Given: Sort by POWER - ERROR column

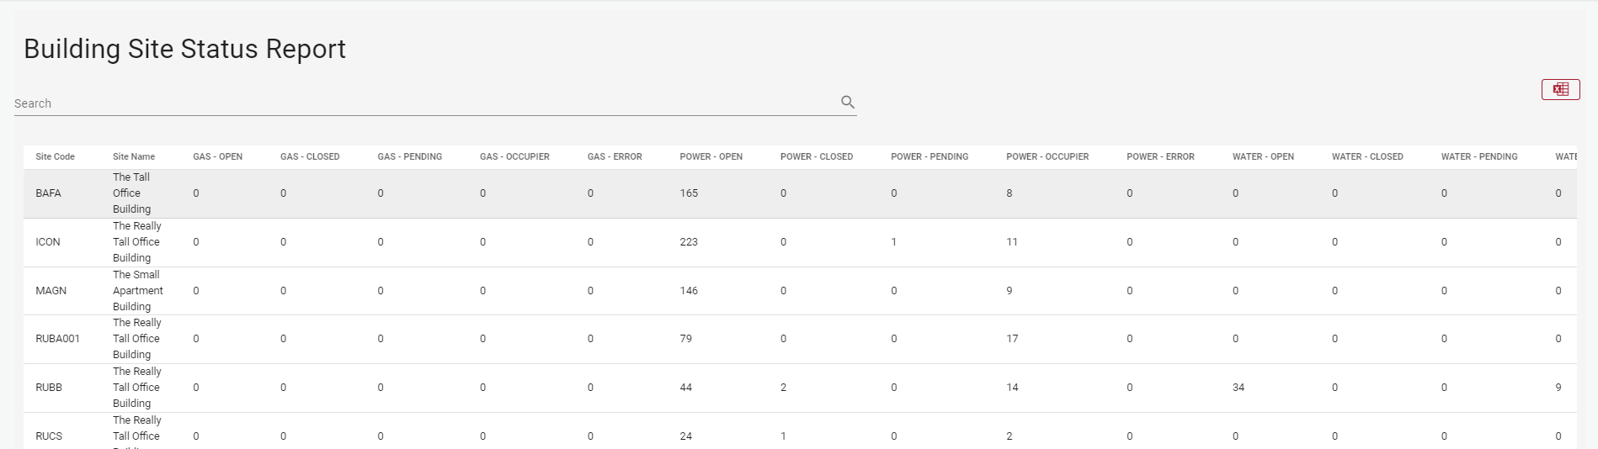Looking at the screenshot, I should coord(1160,156).
